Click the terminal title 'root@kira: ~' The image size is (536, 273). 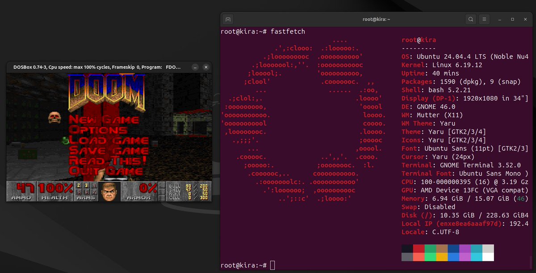click(x=377, y=20)
